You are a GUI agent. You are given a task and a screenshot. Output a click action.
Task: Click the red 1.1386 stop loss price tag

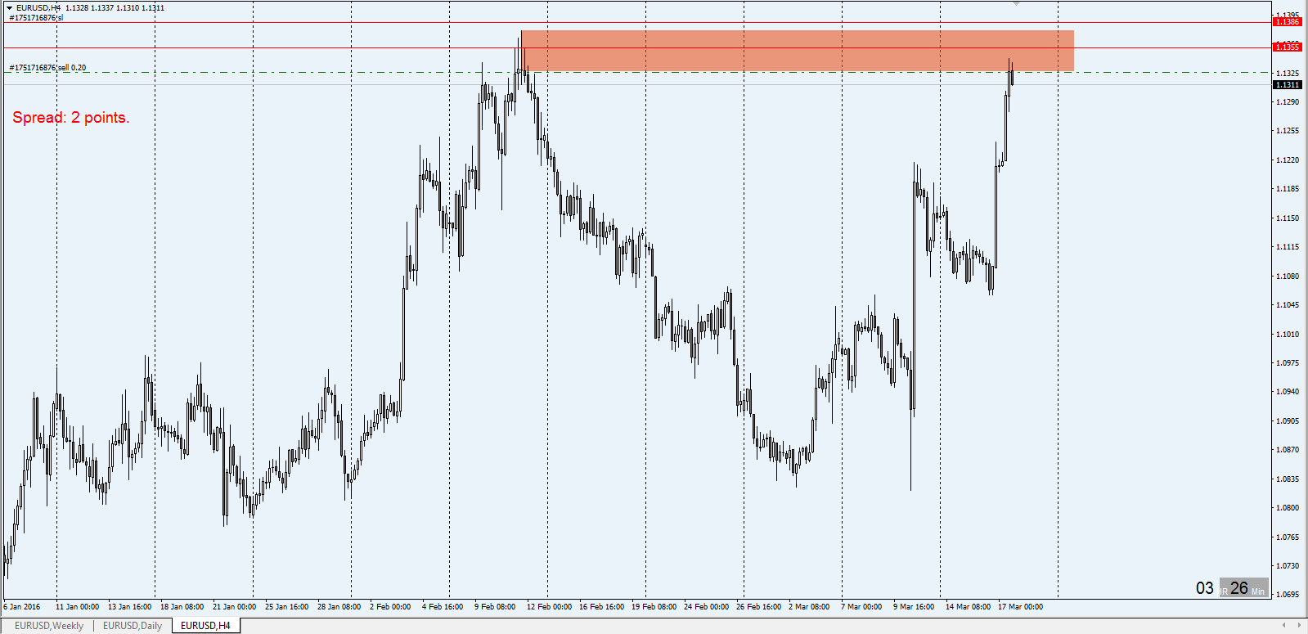click(1288, 22)
